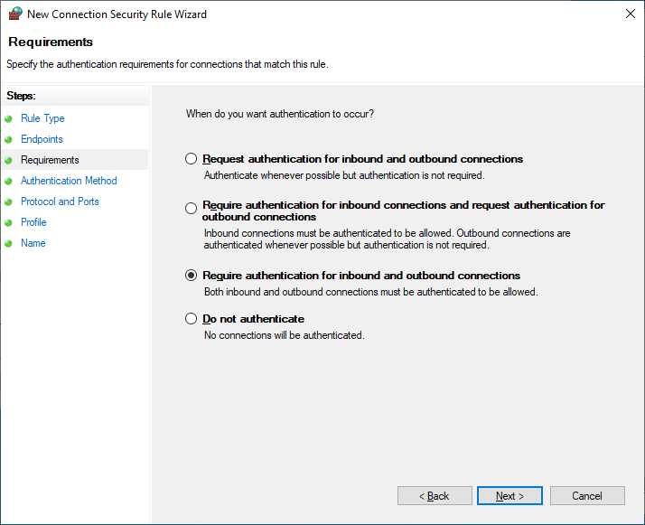Image resolution: width=645 pixels, height=525 pixels.
Task: Jump to Authentication Method step
Action: (x=69, y=181)
